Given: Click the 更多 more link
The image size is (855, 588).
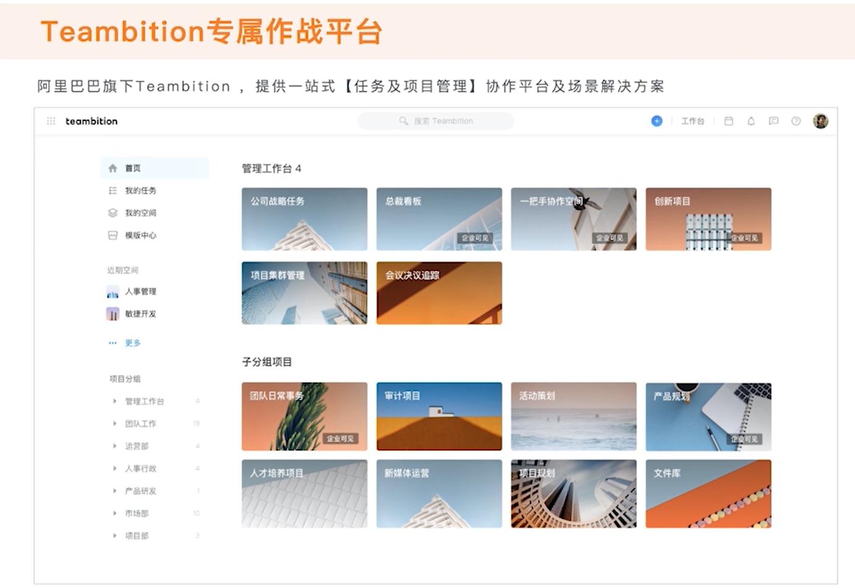Looking at the screenshot, I should coord(133,343).
